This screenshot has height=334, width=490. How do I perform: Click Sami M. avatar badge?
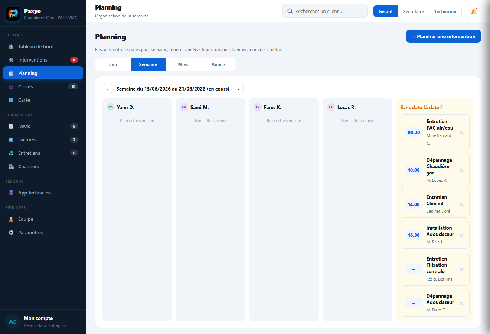pyautogui.click(x=184, y=107)
